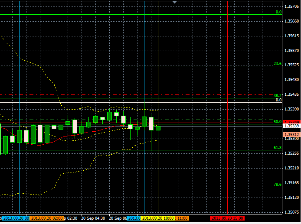Click the white 0.0 level label
Viewport: 301px width, 224px height.
tap(279, 100)
